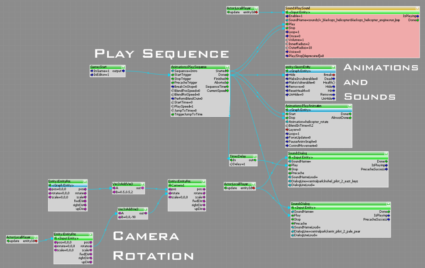Open the Time:Delay node header dropdown
This screenshot has width=425, height=268.
[x=254, y=156]
